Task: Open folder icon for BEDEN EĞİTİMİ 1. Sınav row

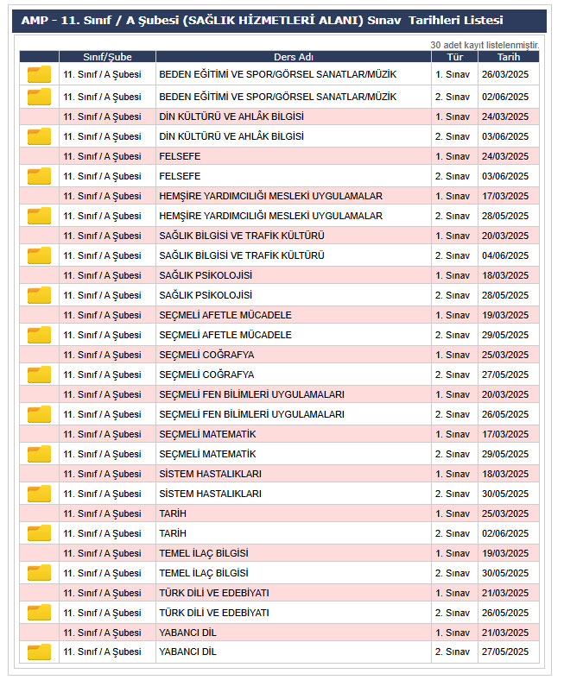Action: click(39, 75)
